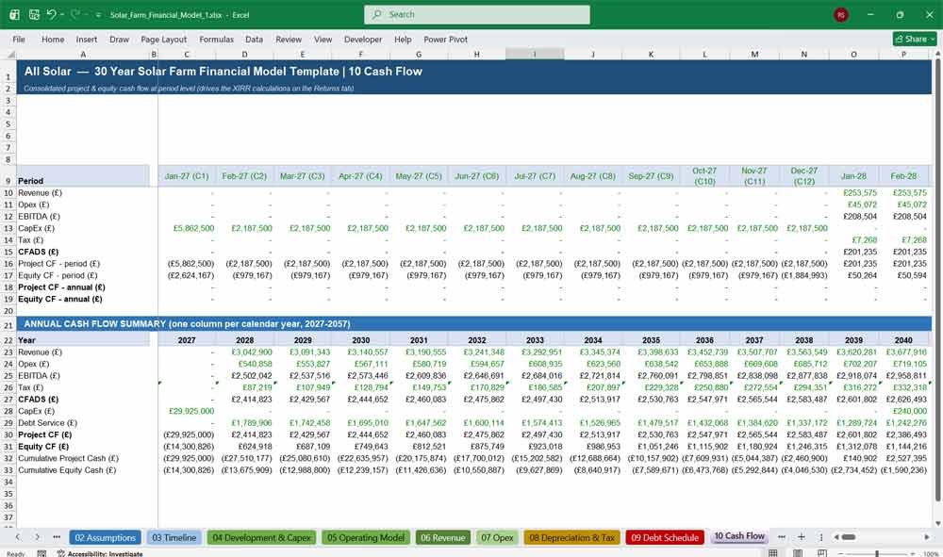The width and height of the screenshot is (943, 557).
Task: Open the Power Pivot ribbon tab
Action: pyautogui.click(x=445, y=39)
